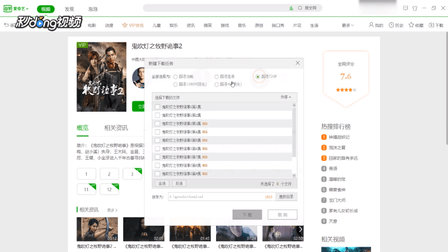The image size is (448, 252).
Task: Click the 全选 select-all button
Action: click(162, 183)
